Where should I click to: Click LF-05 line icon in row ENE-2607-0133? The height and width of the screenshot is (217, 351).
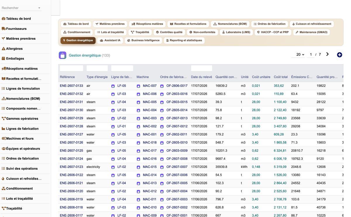[x=113, y=86]
